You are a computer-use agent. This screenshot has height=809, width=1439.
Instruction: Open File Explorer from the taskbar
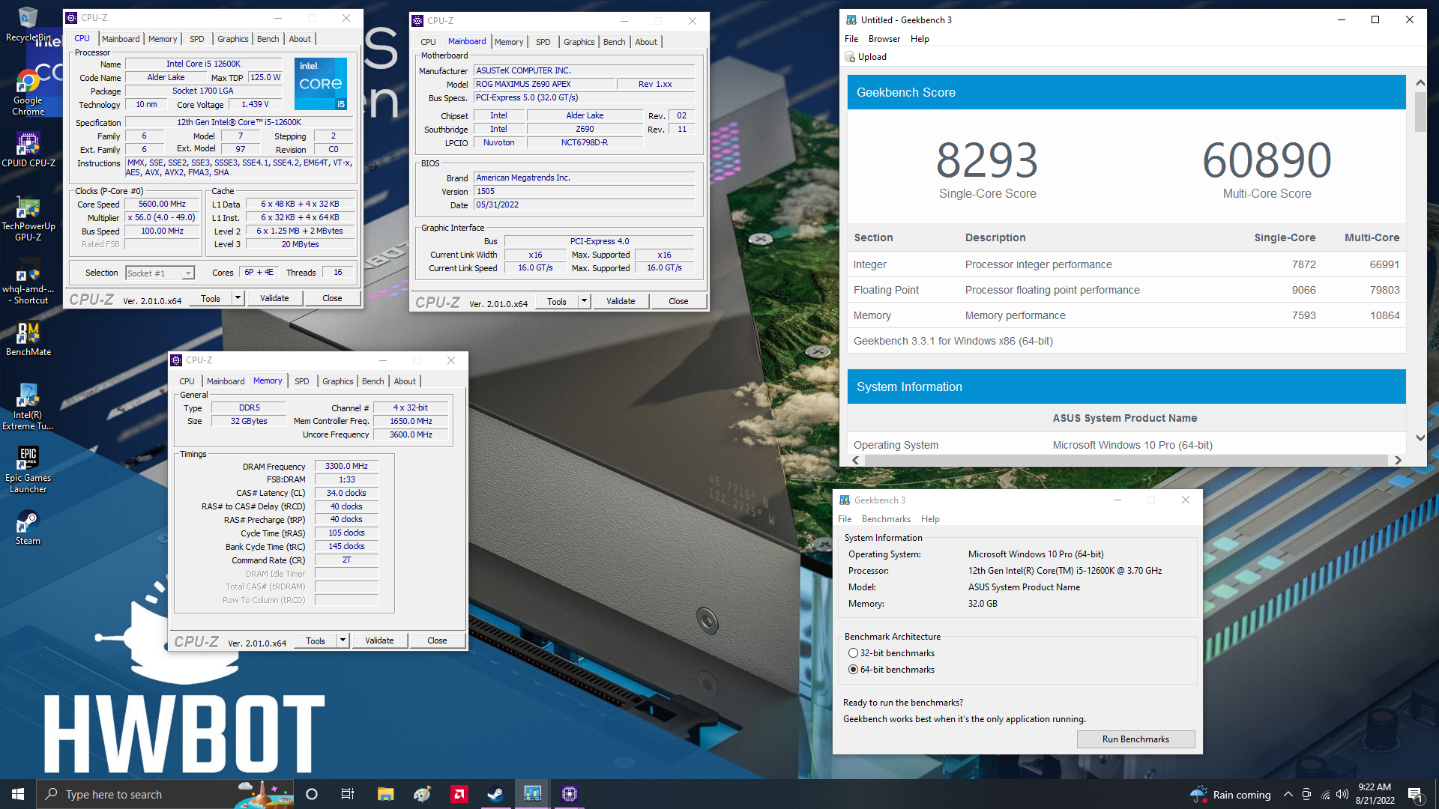(x=385, y=794)
